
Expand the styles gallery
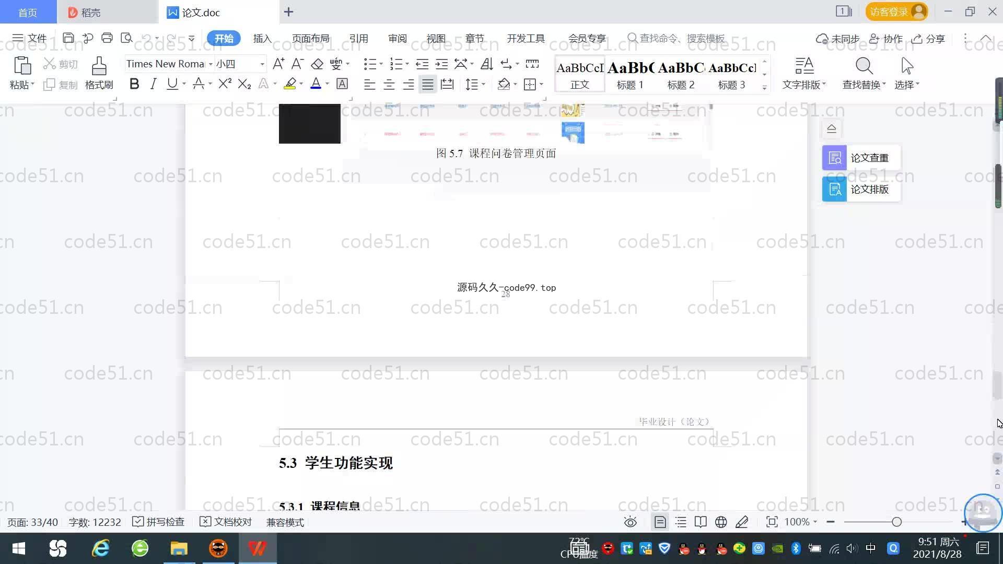point(764,88)
